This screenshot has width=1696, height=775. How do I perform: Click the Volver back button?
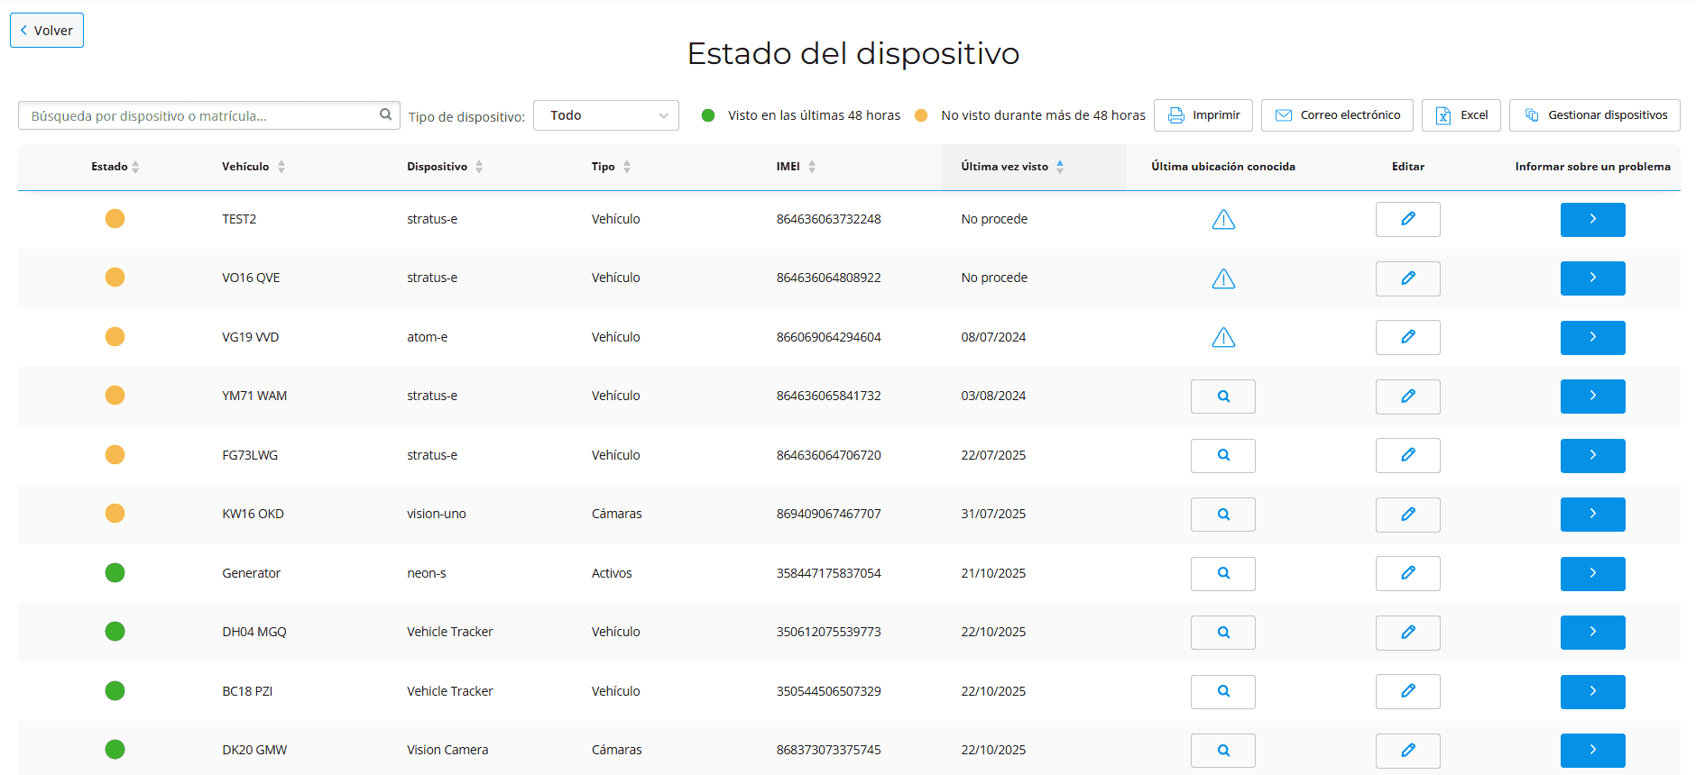(x=47, y=31)
